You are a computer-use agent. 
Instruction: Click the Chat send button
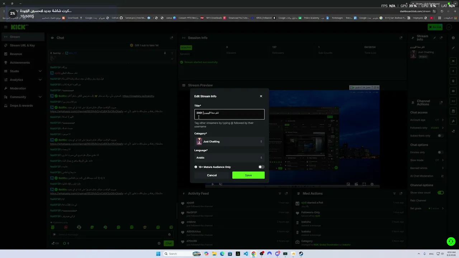click(x=169, y=243)
